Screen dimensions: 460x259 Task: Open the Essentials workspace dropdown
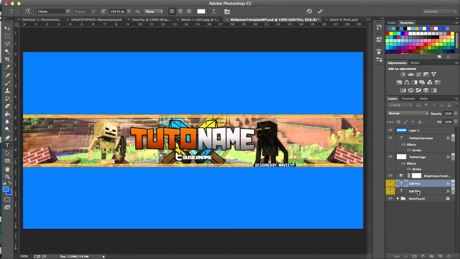click(440, 12)
